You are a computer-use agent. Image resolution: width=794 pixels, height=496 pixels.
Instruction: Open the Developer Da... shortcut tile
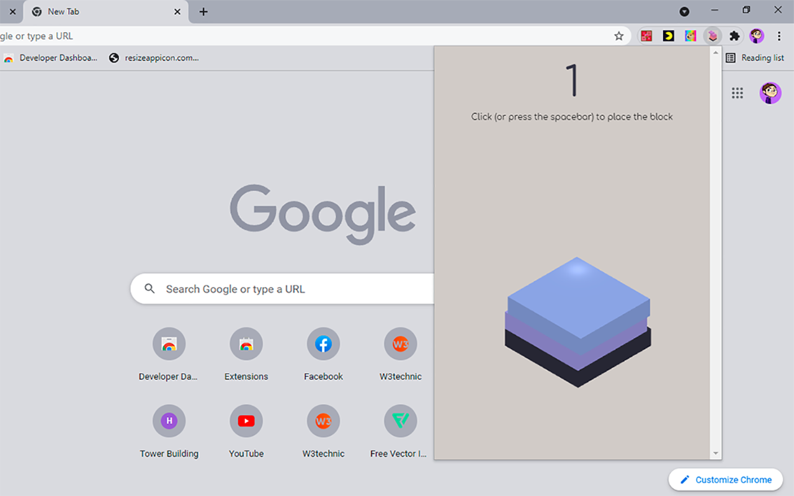coord(169,355)
